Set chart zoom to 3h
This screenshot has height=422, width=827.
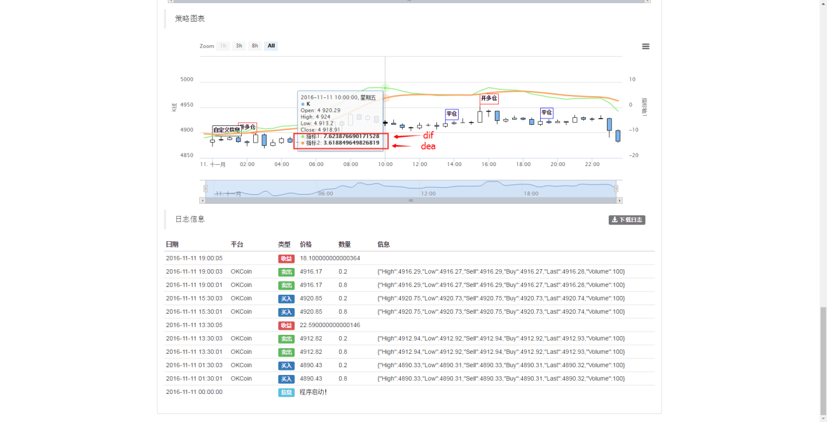pos(239,46)
